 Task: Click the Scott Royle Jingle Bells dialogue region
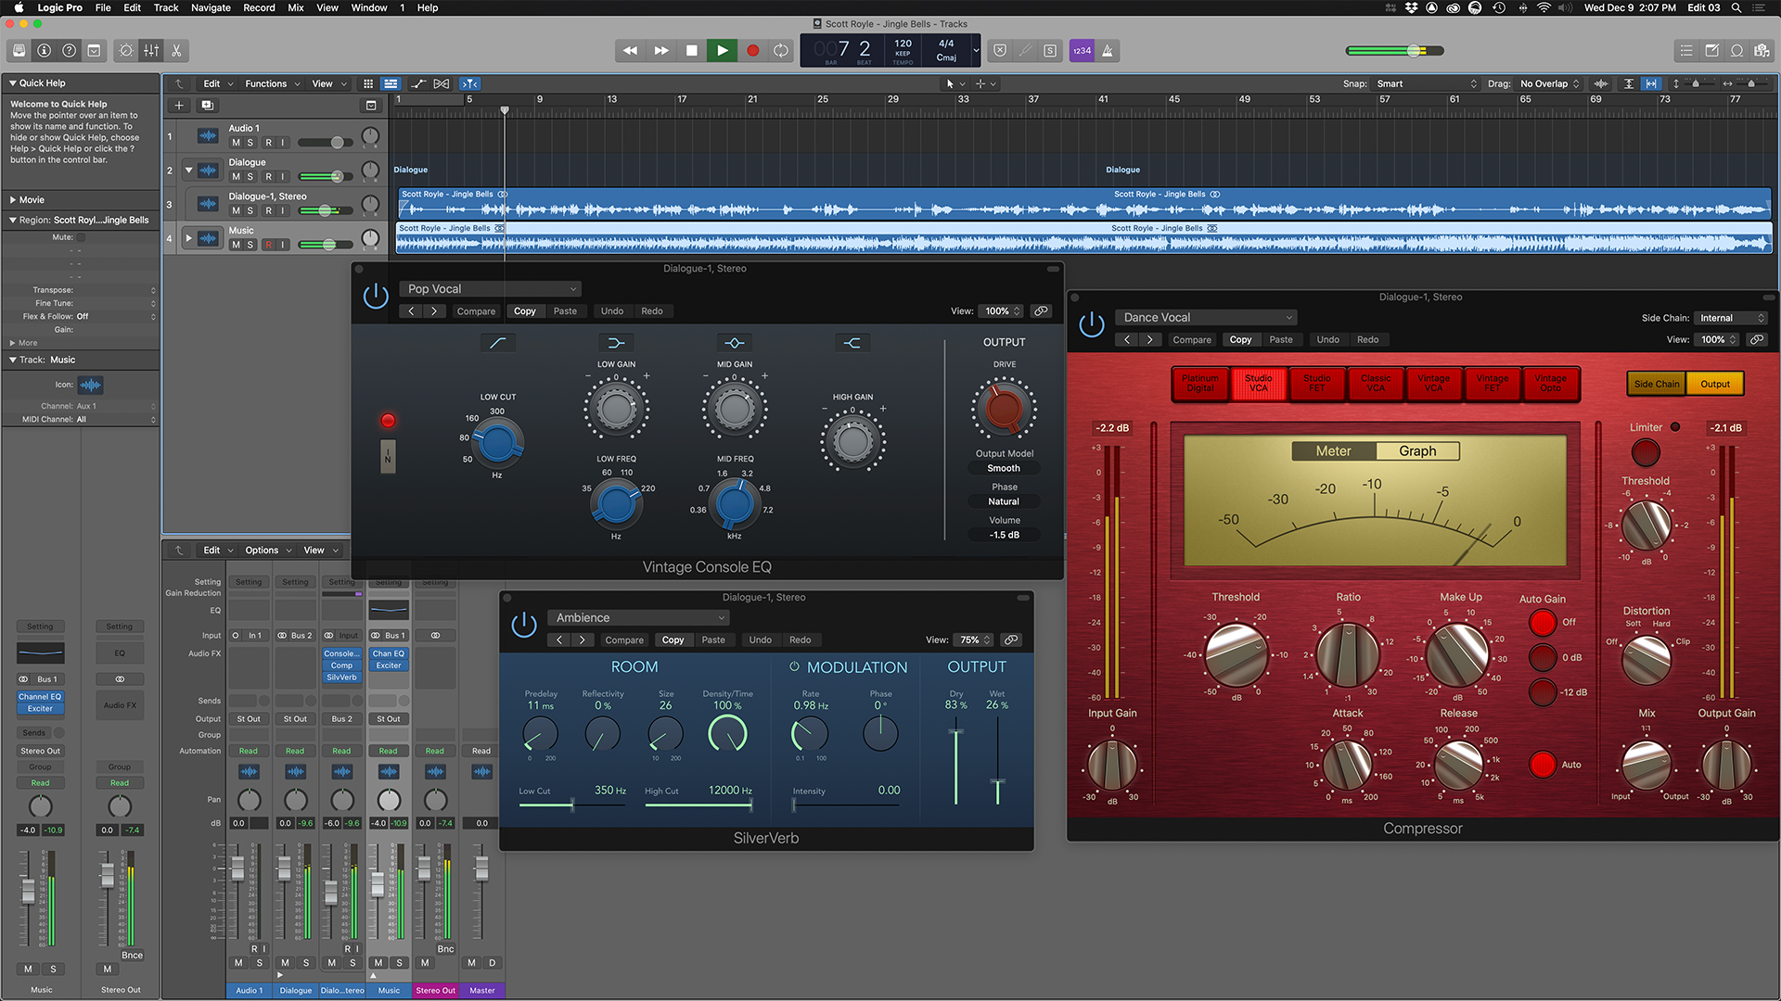[1083, 204]
